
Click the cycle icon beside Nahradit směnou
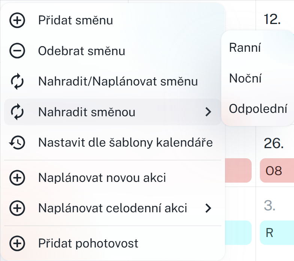point(17,112)
